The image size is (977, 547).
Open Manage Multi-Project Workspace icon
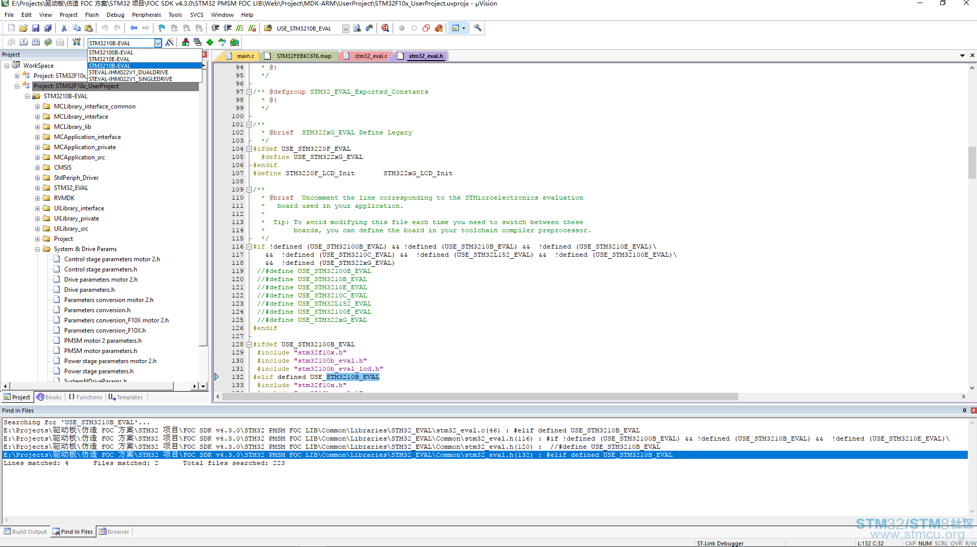(197, 42)
